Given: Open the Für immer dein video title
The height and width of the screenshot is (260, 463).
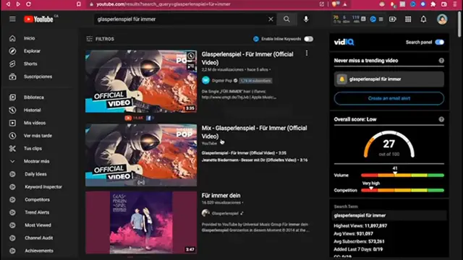Looking at the screenshot, I should 221,196.
